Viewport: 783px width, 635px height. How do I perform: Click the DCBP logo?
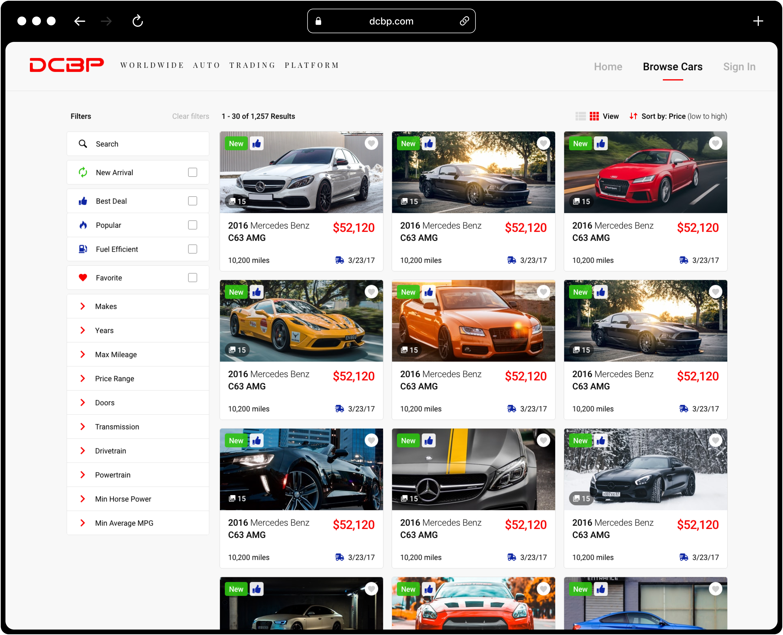tap(67, 65)
